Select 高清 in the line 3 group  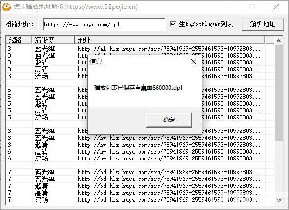tap(41, 70)
